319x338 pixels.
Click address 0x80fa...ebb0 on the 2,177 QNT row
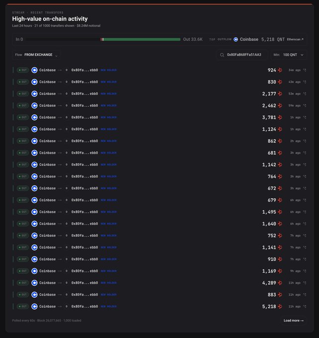click(x=84, y=94)
